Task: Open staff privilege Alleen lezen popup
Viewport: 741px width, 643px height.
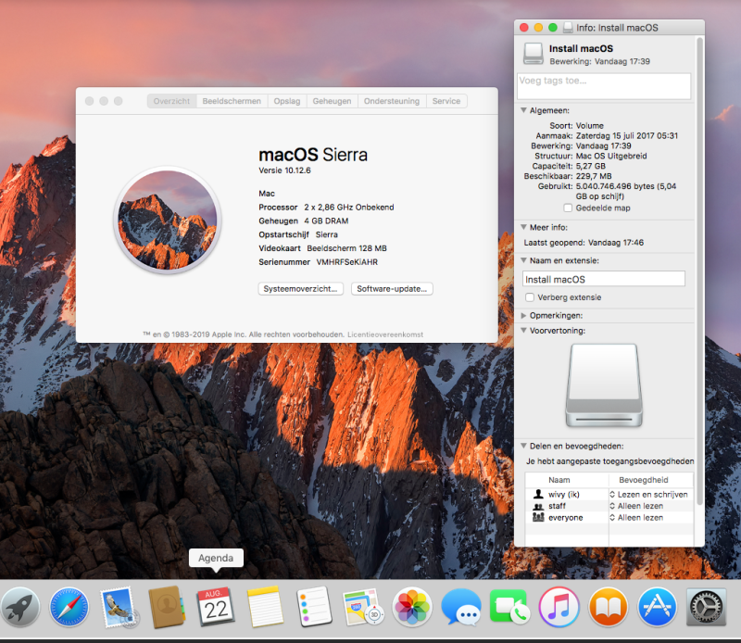Action: [636, 506]
